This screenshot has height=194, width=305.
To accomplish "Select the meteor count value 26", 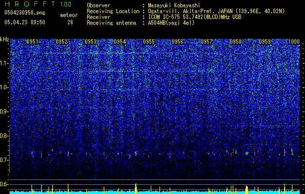I will pyautogui.click(x=70, y=22).
